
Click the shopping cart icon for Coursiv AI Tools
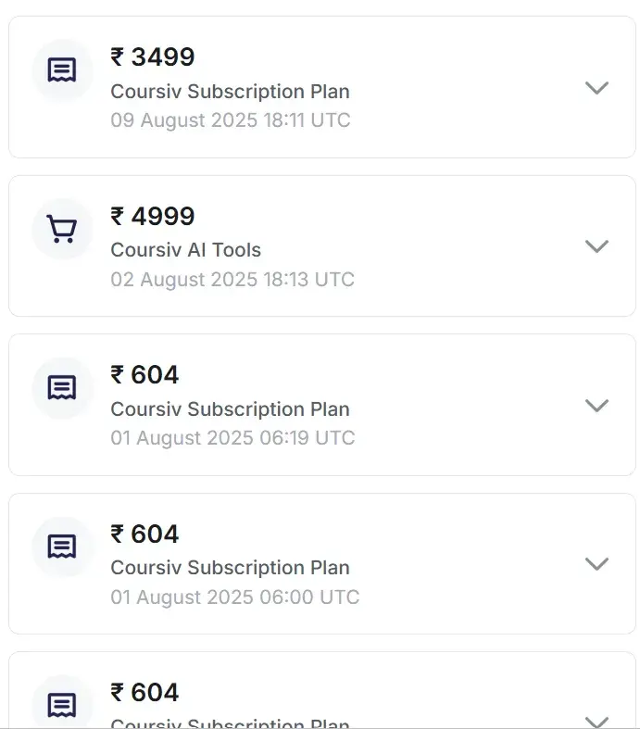point(62,229)
